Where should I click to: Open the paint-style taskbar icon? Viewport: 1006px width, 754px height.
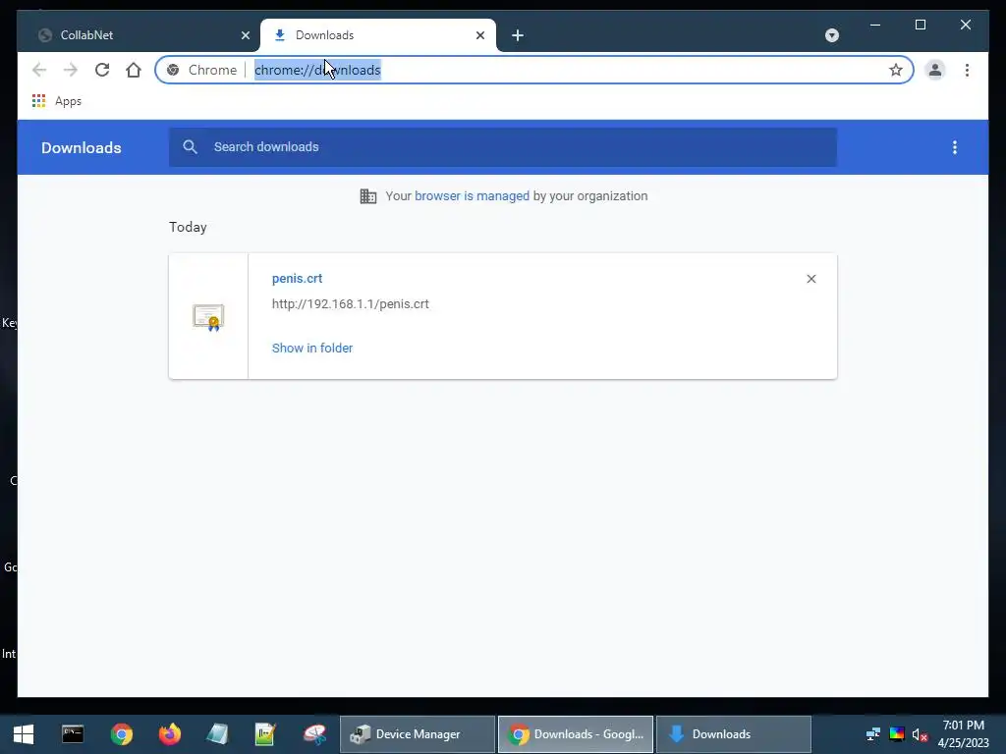tap(314, 734)
